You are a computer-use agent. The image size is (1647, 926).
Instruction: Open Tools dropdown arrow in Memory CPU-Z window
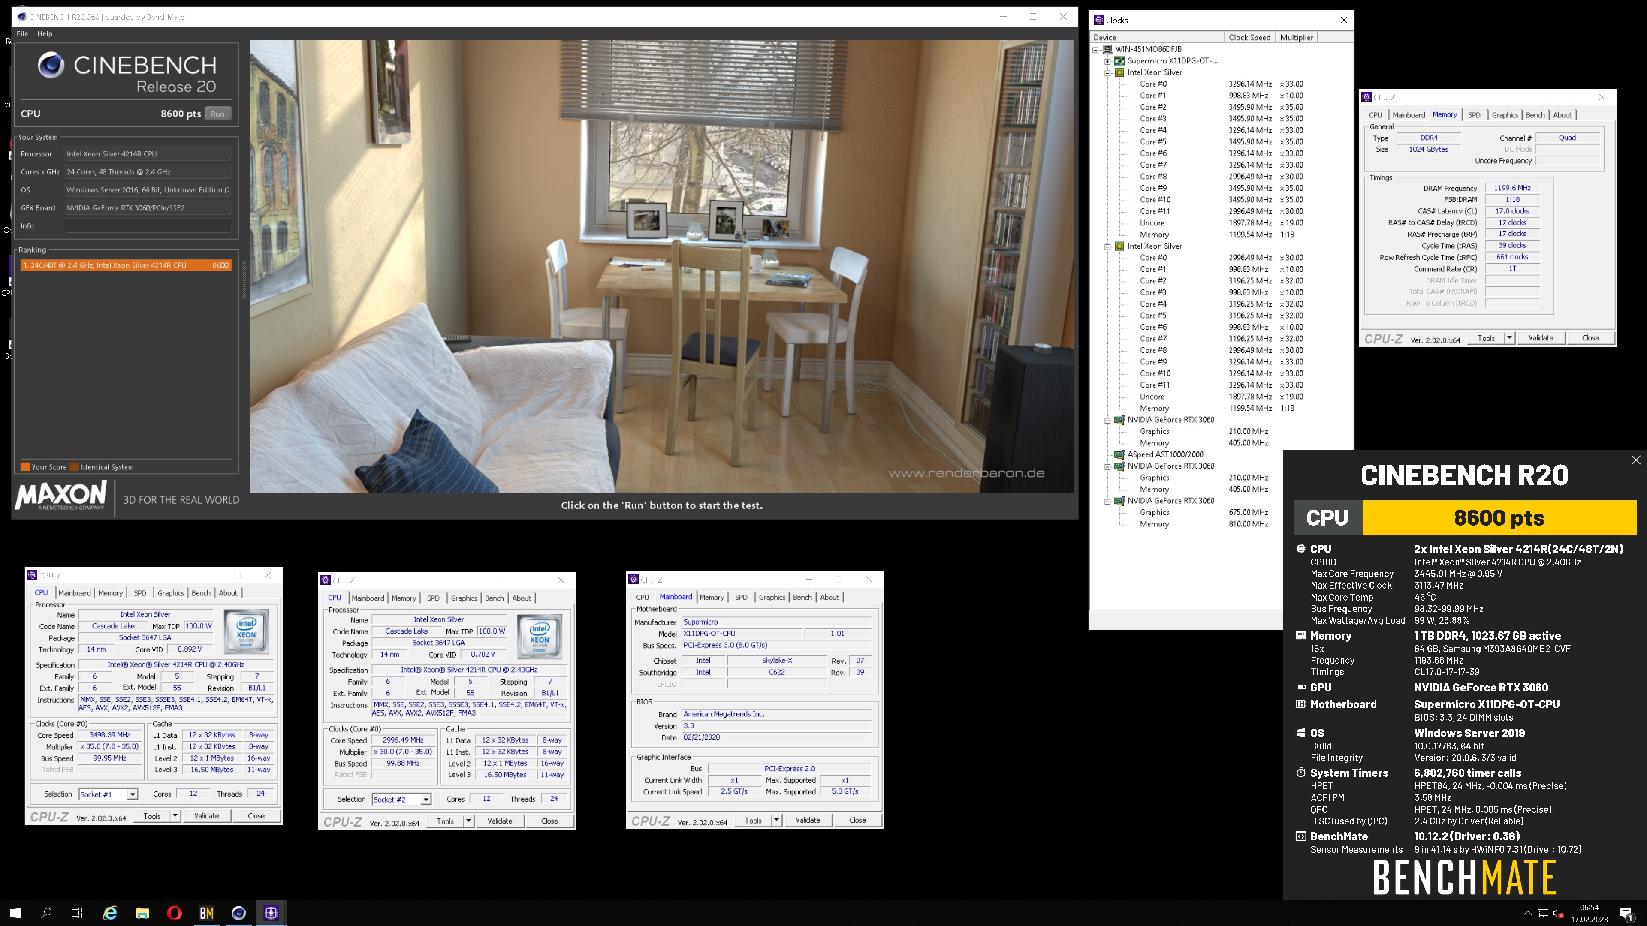tap(1509, 337)
